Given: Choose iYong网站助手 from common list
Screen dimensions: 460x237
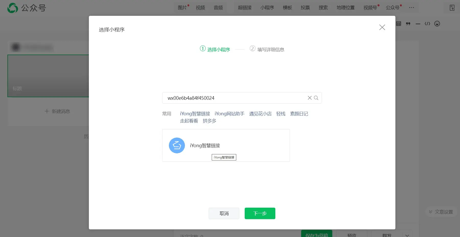Looking at the screenshot, I should click(229, 114).
